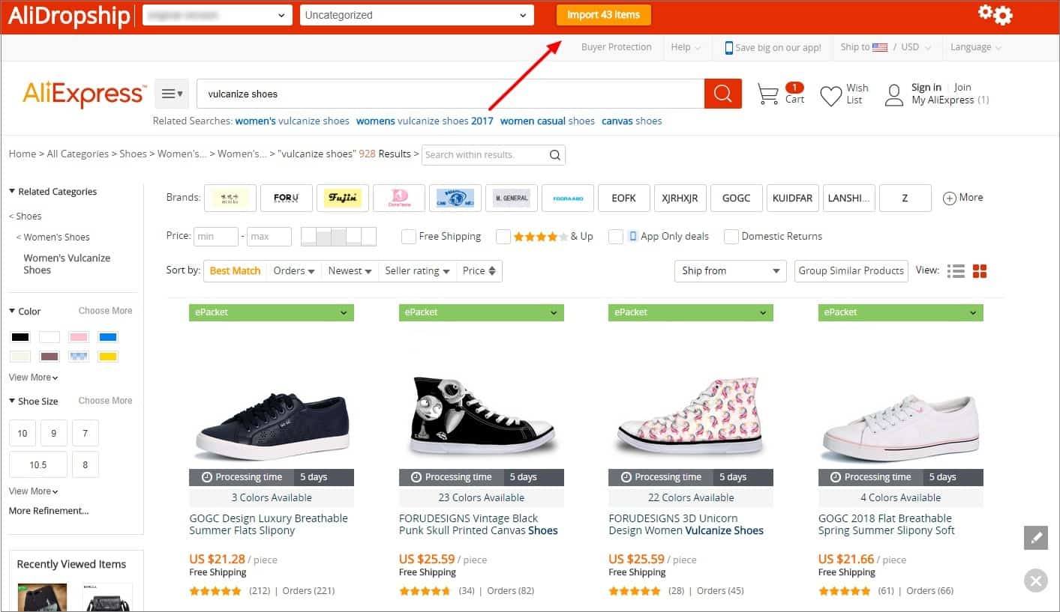Sort by Seller rating
Image resolution: width=1060 pixels, height=612 pixels.
(x=418, y=271)
